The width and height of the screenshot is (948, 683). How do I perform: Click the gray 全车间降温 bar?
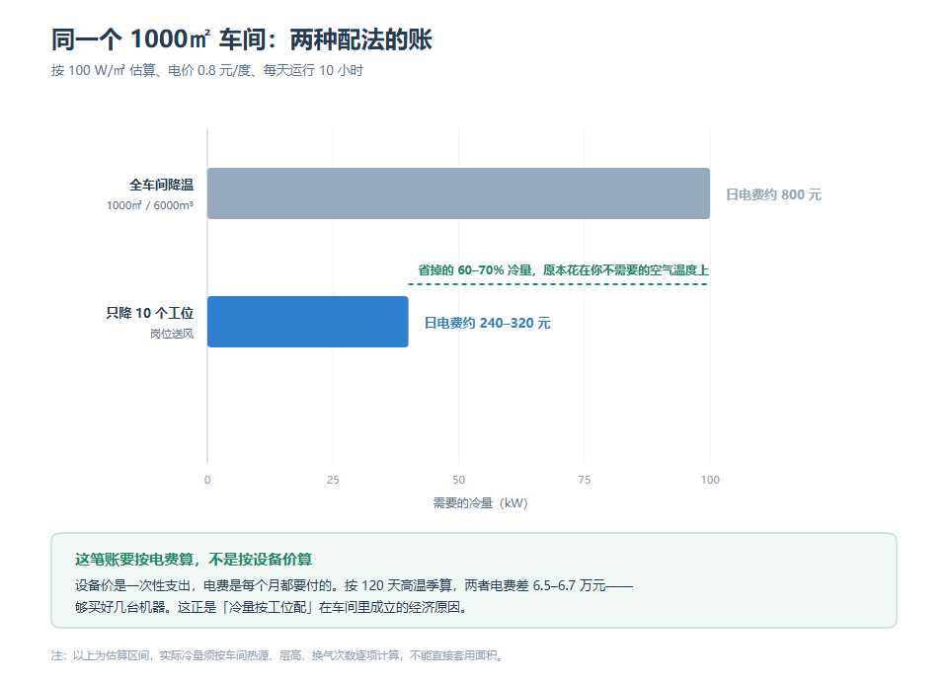coord(458,193)
